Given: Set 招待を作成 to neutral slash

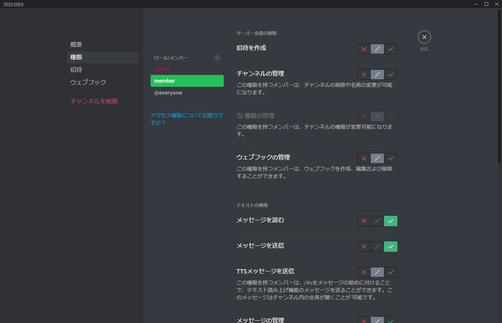Looking at the screenshot, I should pos(377,49).
